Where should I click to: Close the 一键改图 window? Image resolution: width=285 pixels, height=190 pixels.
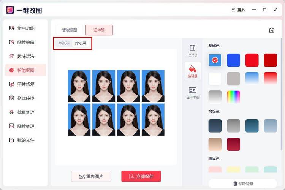275,10
